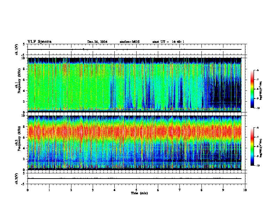
Task: Click the ch.1 voltage waveform strip
Action: (x=135, y=49)
